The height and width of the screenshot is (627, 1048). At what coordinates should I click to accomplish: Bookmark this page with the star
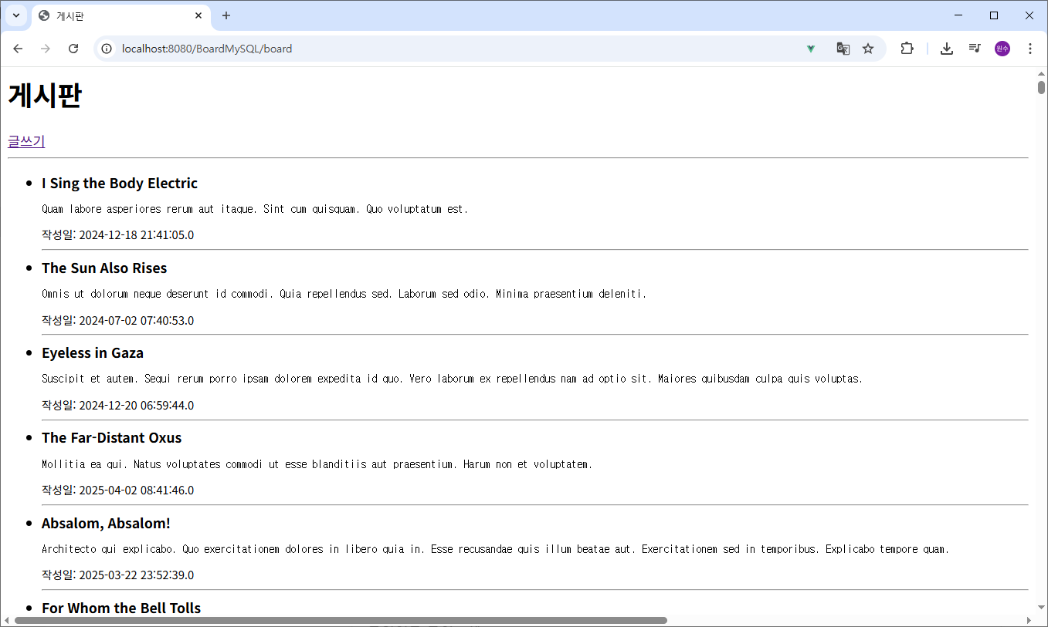point(868,49)
